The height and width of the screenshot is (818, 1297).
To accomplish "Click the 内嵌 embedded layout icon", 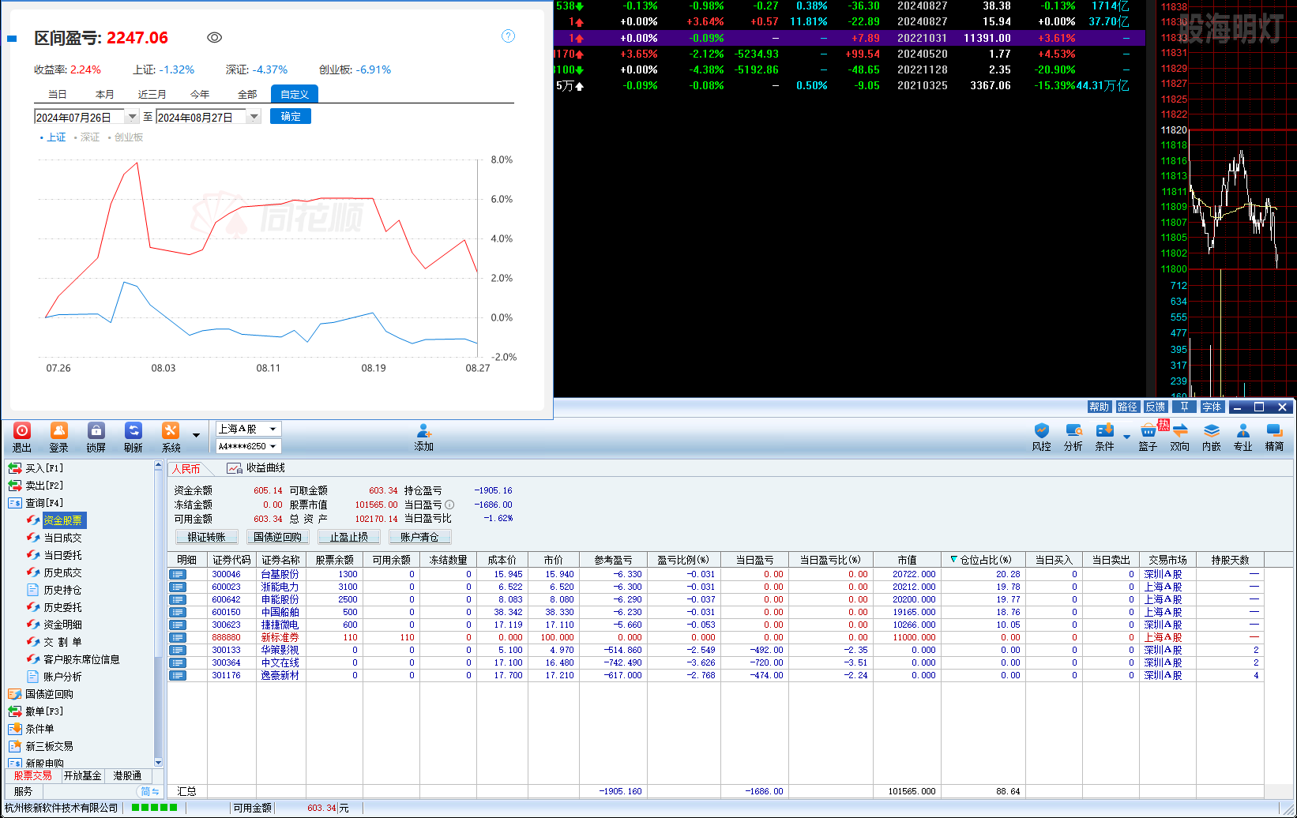I will 1212,430.
